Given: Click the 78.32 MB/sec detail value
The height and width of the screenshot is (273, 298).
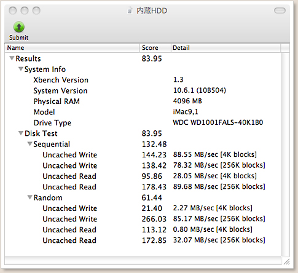Looking at the screenshot, I should click(x=219, y=165).
